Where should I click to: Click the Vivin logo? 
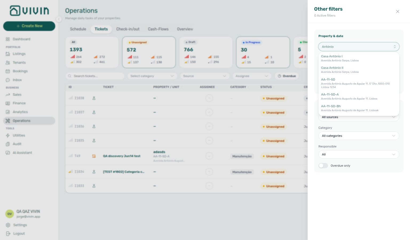[x=29, y=11]
